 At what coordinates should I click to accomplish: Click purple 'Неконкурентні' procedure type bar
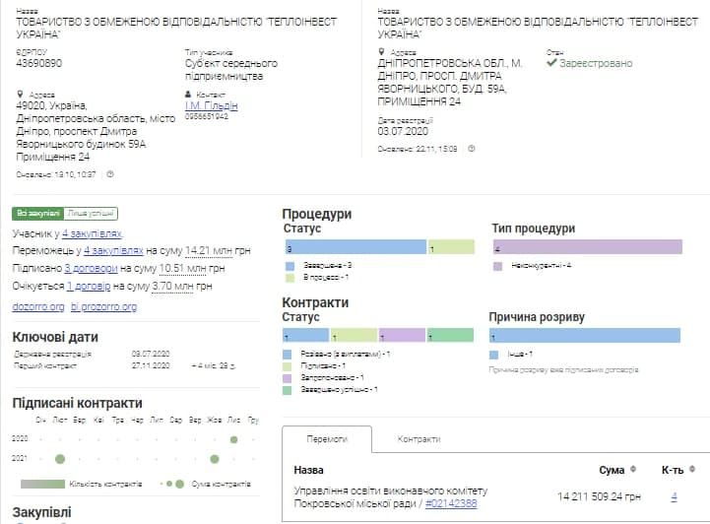(587, 247)
